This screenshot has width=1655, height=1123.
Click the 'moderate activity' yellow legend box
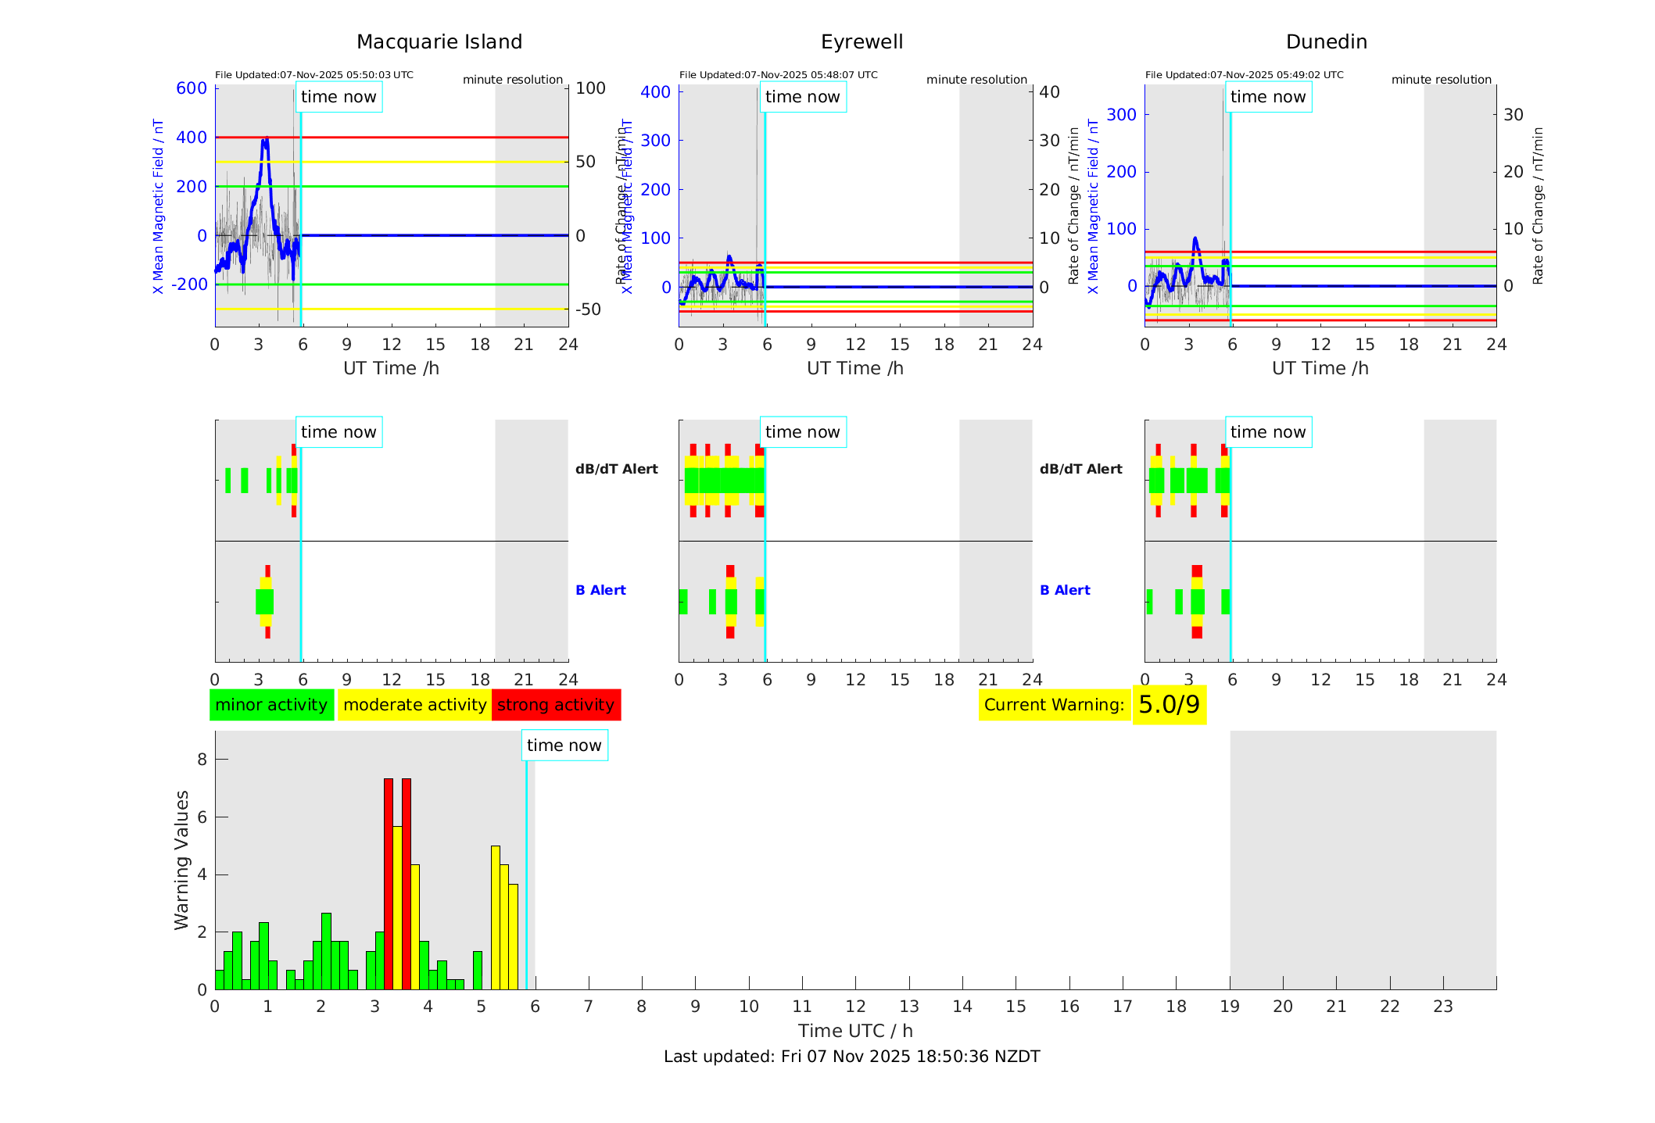[x=414, y=705]
